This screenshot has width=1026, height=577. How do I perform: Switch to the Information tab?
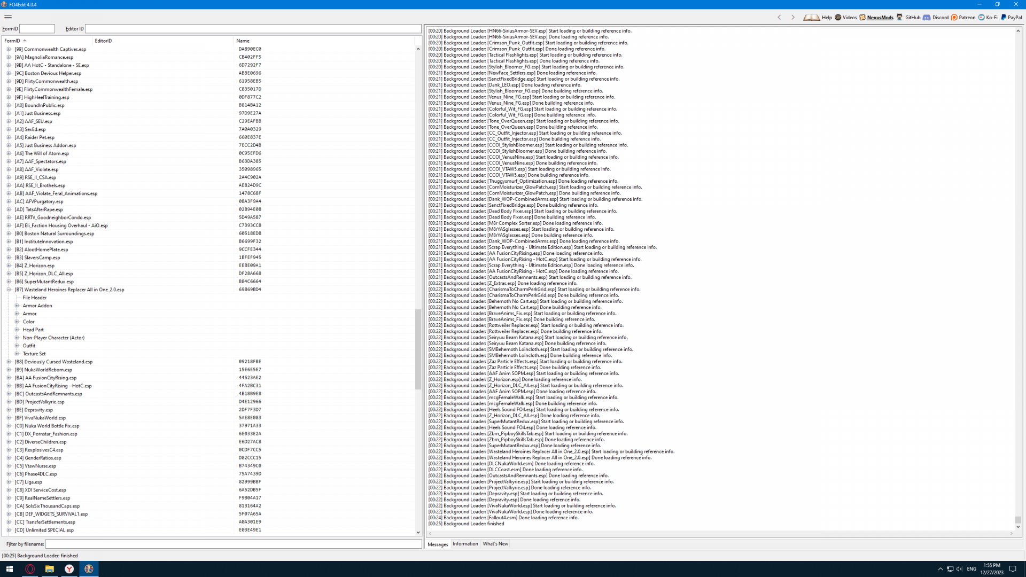pos(465,544)
